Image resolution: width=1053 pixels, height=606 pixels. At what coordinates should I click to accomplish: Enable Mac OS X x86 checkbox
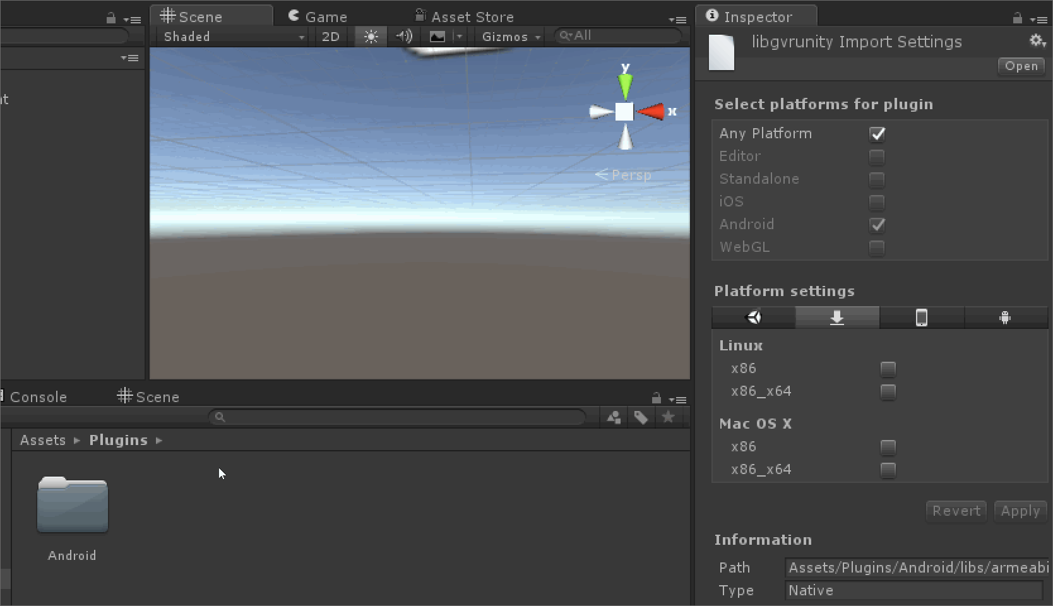pos(888,448)
